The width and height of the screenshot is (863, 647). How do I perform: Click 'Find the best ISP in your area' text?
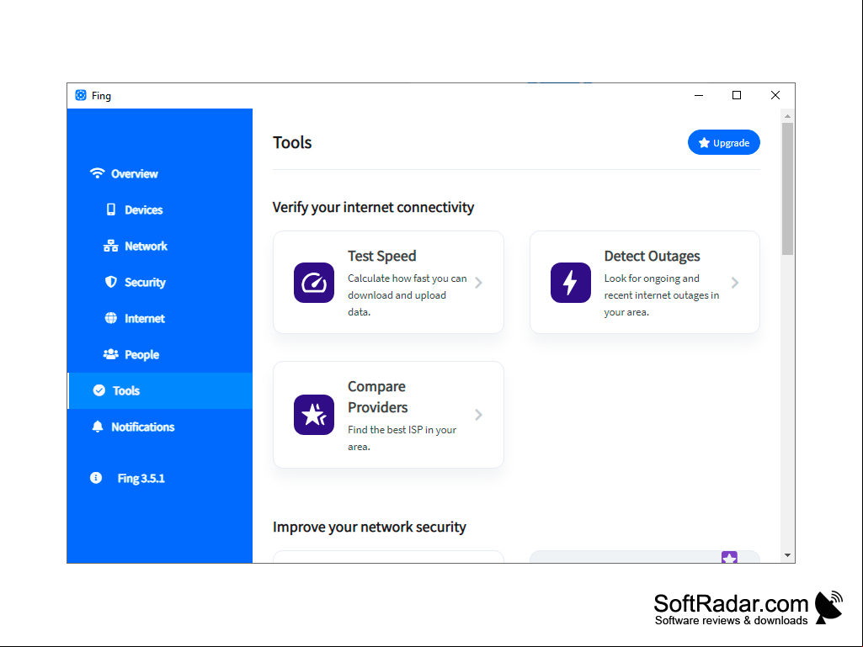[x=402, y=438]
